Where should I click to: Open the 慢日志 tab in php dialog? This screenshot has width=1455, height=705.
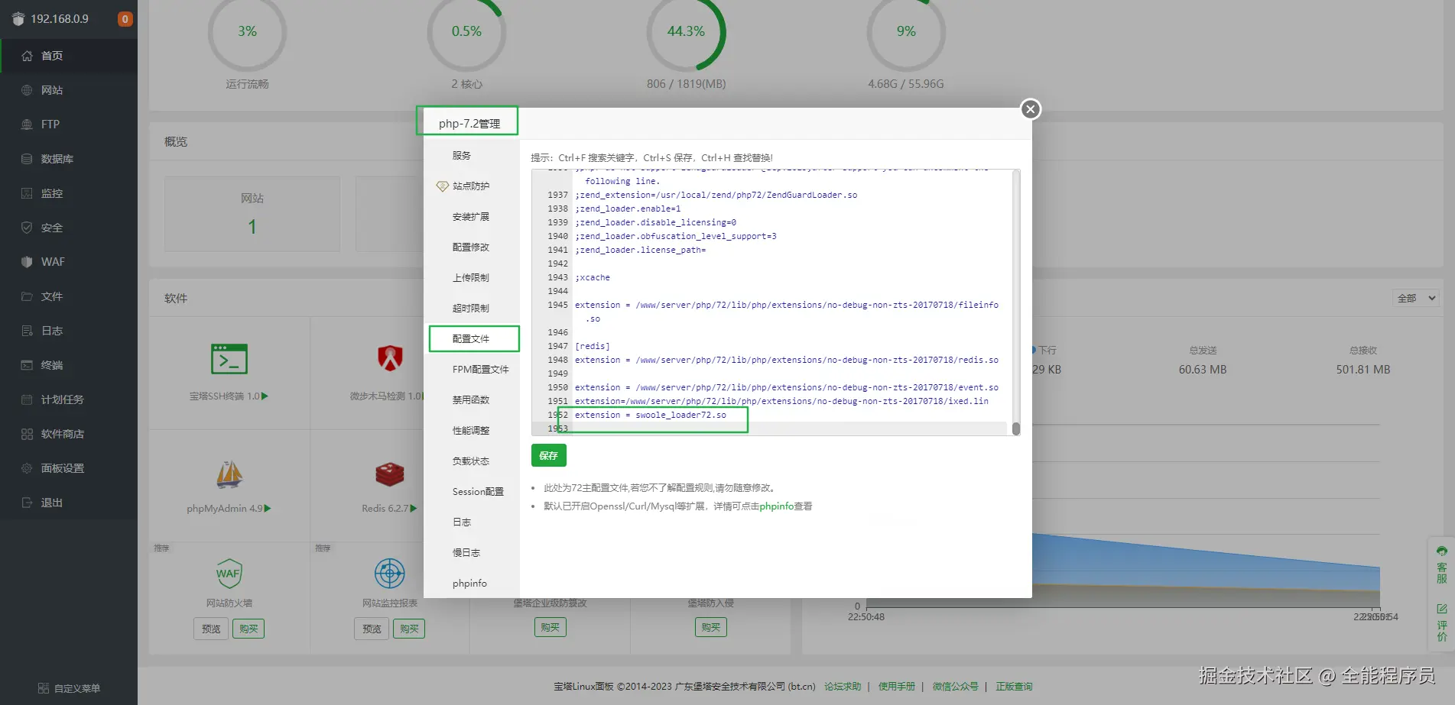click(472, 553)
